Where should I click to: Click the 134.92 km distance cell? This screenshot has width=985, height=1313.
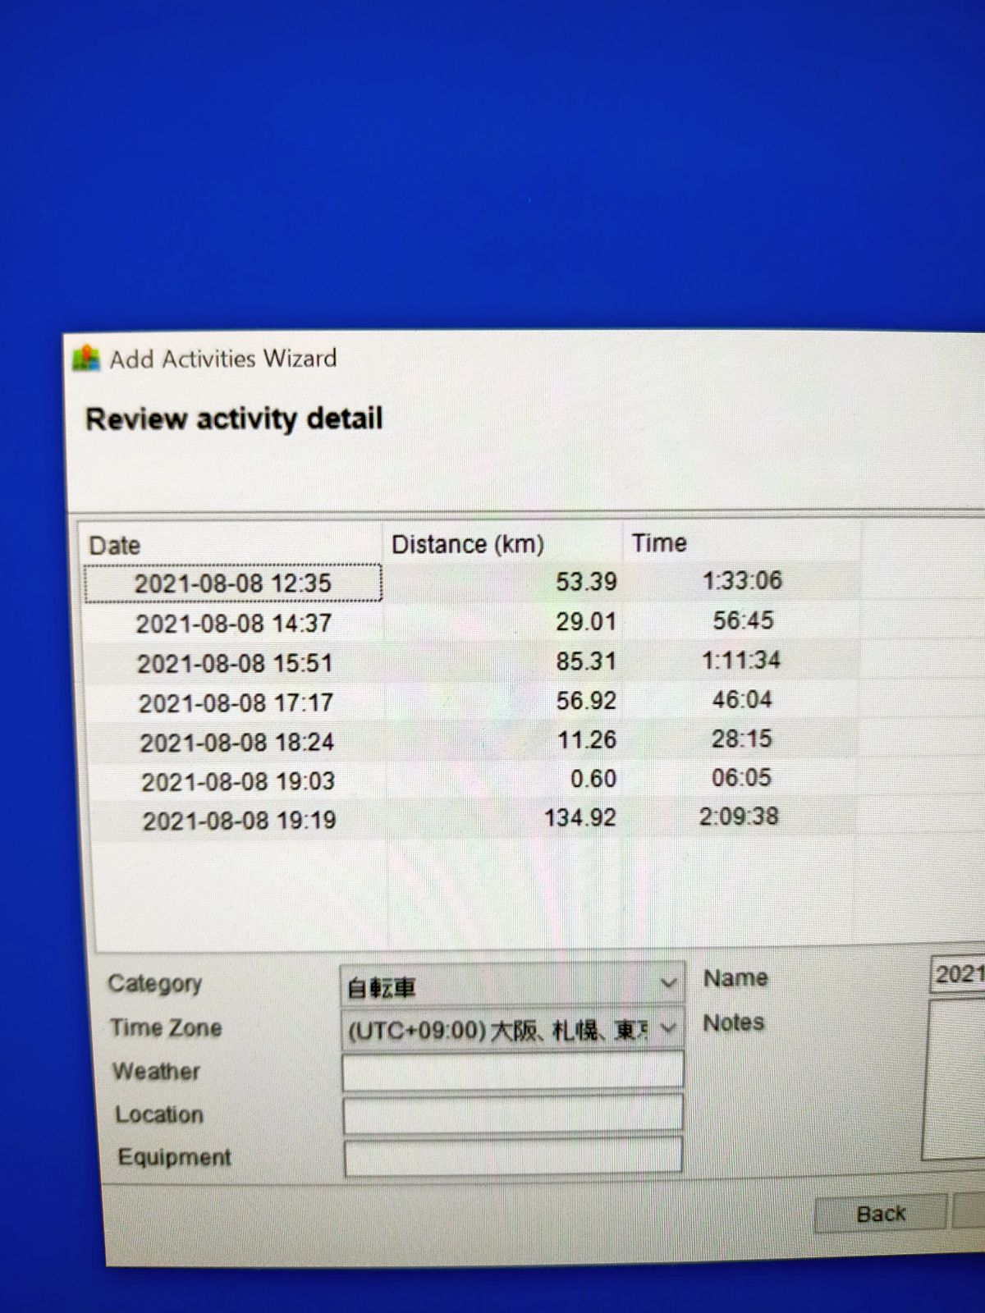(x=580, y=817)
